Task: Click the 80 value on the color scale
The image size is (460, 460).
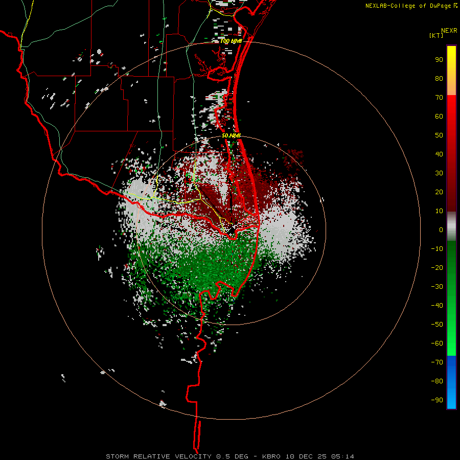Action: [x=439, y=79]
